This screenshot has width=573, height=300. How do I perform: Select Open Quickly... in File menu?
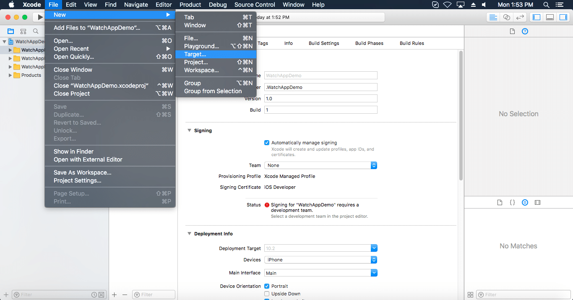coord(110,57)
